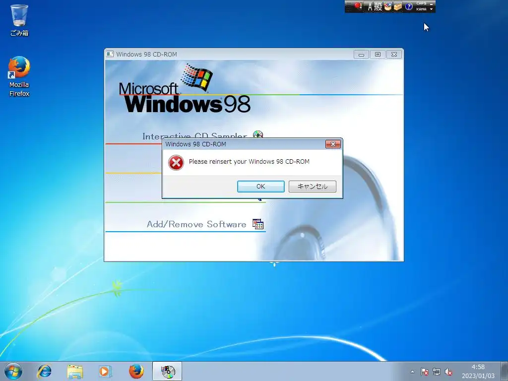
Task: Open Windows Explorer from the taskbar
Action: tap(75, 371)
